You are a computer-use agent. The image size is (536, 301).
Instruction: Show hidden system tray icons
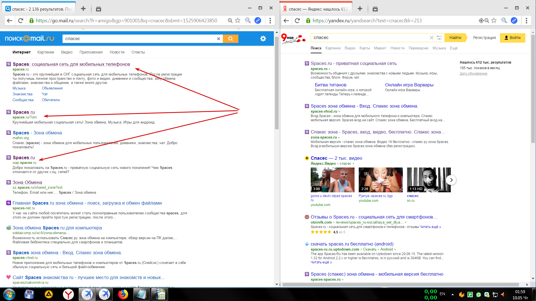pos(453,294)
